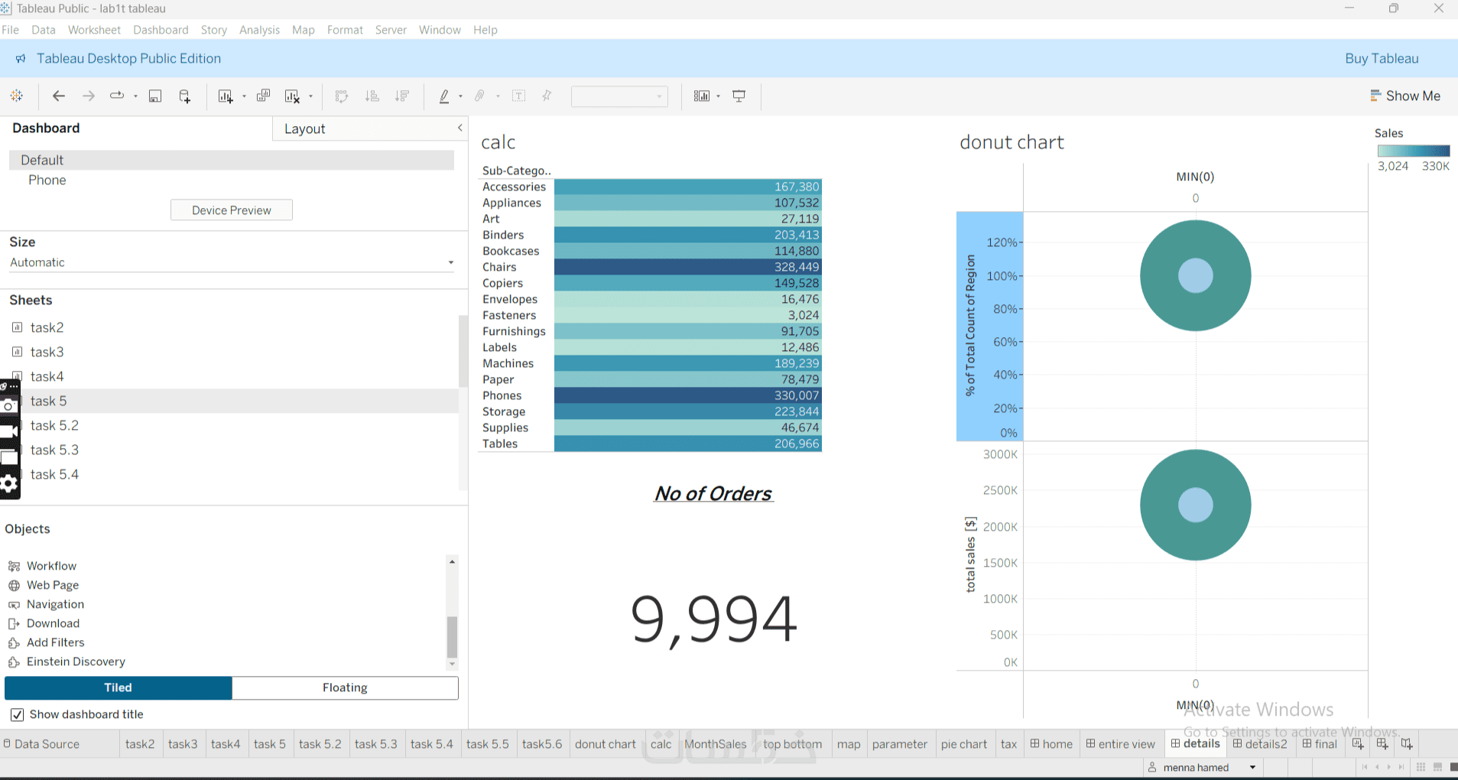The image size is (1458, 780).
Task: Click the Undo back arrow icon
Action: (x=59, y=96)
